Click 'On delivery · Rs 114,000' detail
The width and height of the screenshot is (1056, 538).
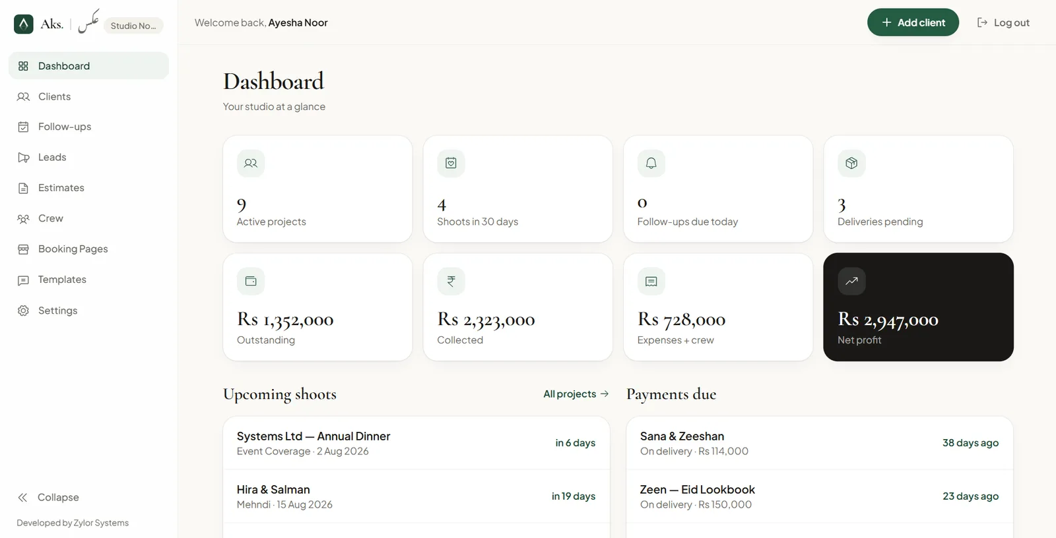pyautogui.click(x=694, y=452)
